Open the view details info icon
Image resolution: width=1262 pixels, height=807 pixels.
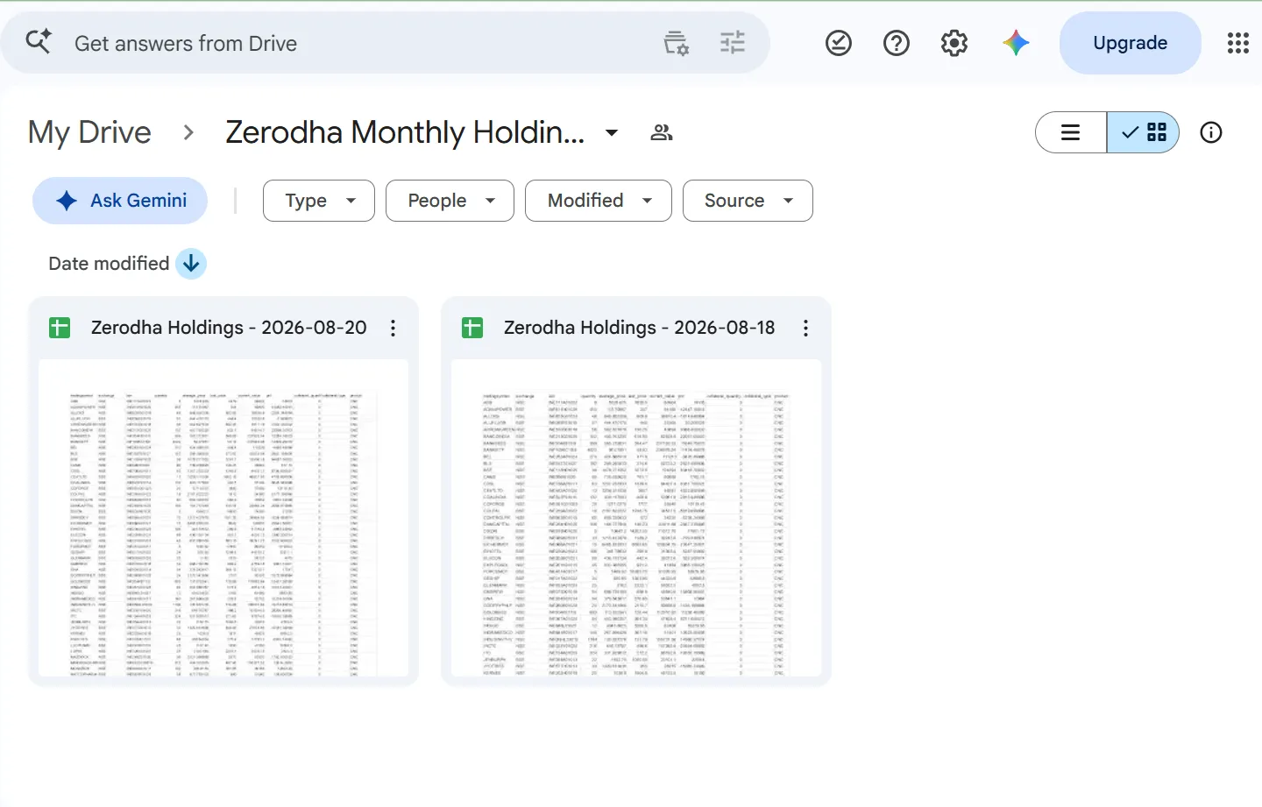click(x=1211, y=132)
